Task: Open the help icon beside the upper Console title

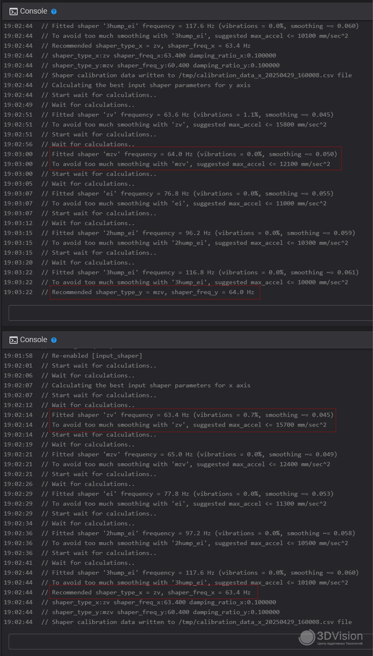Action: tap(54, 12)
